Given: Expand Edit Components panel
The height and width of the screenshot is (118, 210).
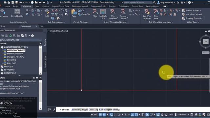Looking at the screenshot, I should pos(57,22).
